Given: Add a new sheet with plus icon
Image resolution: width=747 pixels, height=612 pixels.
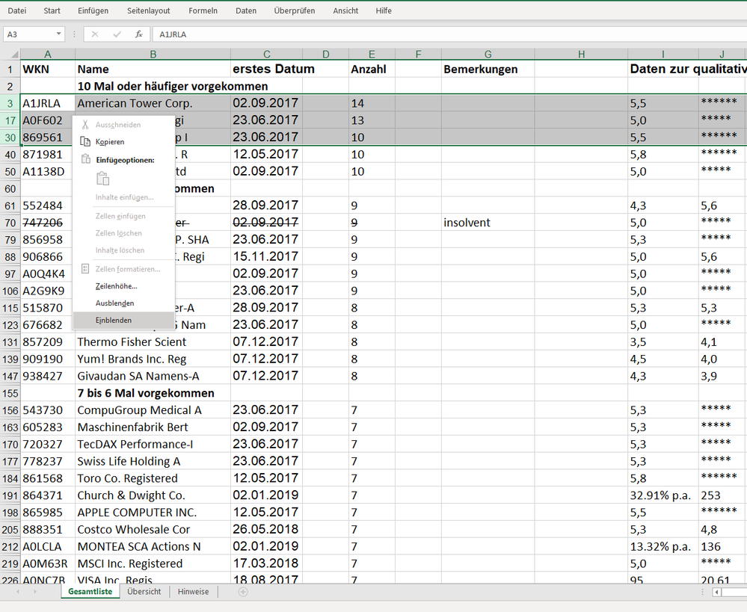Looking at the screenshot, I should coord(243,592).
